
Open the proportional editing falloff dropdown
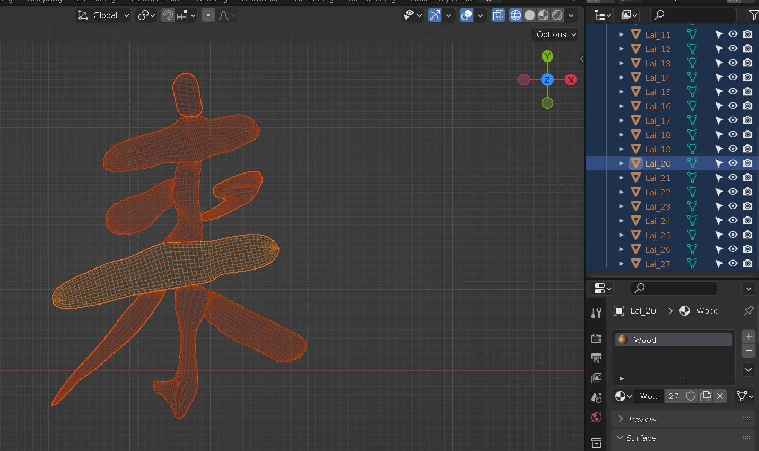[226, 15]
